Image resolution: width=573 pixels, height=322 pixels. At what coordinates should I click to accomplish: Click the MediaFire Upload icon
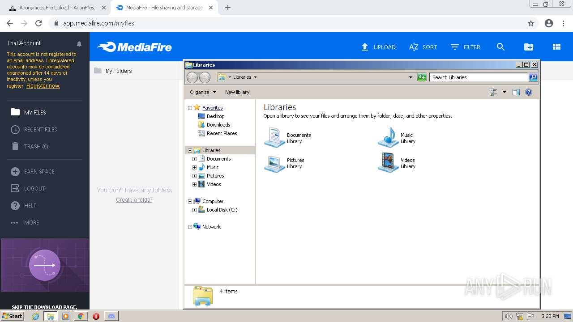[365, 47]
